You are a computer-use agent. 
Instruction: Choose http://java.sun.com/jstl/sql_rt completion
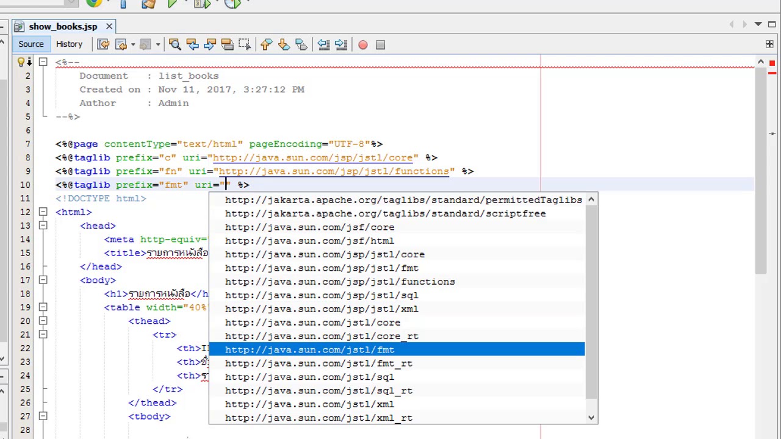pyautogui.click(x=397, y=390)
